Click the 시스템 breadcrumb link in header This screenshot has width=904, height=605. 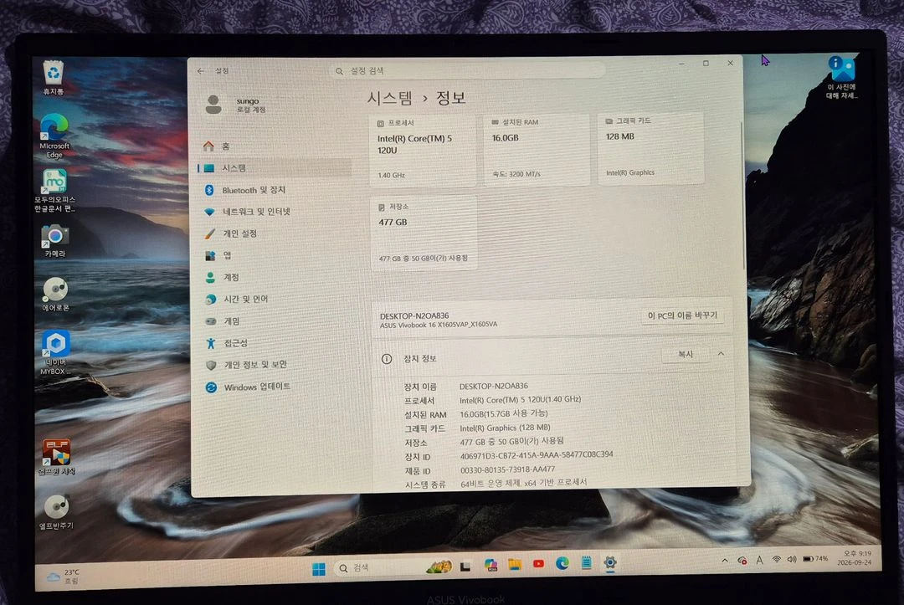[x=390, y=98]
